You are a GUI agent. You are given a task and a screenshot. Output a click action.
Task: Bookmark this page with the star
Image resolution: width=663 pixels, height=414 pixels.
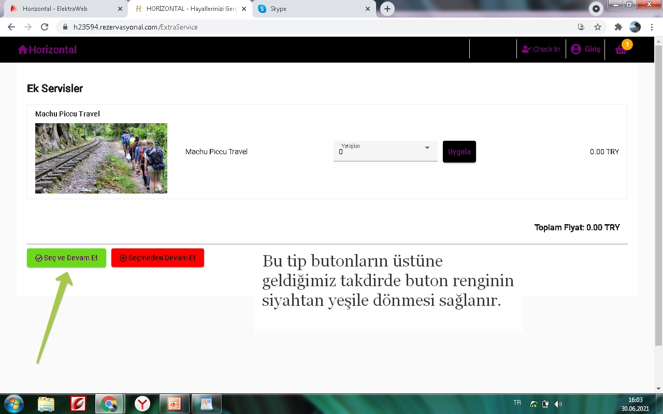[598, 27]
